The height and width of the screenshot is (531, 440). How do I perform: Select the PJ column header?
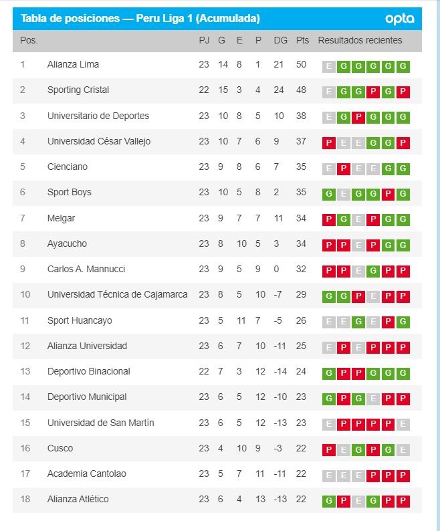(204, 40)
